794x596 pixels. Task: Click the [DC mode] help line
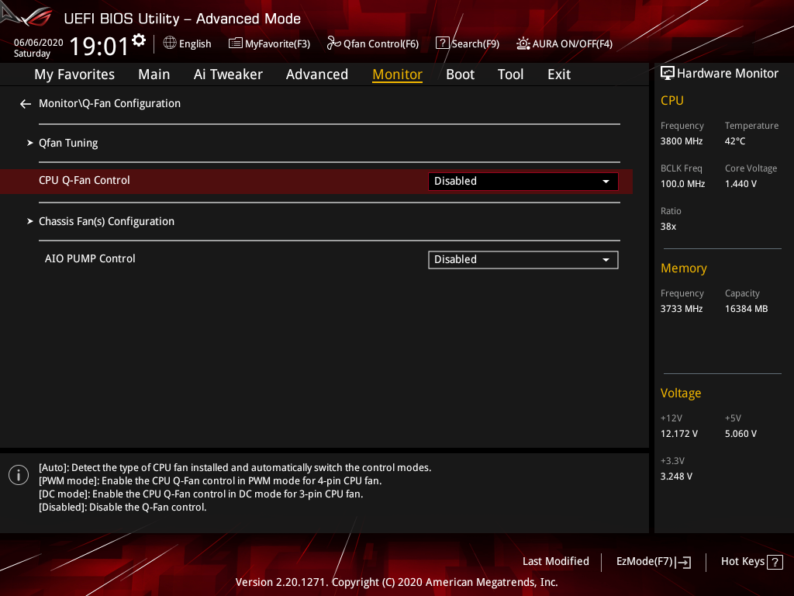click(201, 494)
